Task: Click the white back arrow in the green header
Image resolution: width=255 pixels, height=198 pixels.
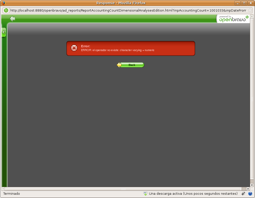Action: tap(12, 19)
